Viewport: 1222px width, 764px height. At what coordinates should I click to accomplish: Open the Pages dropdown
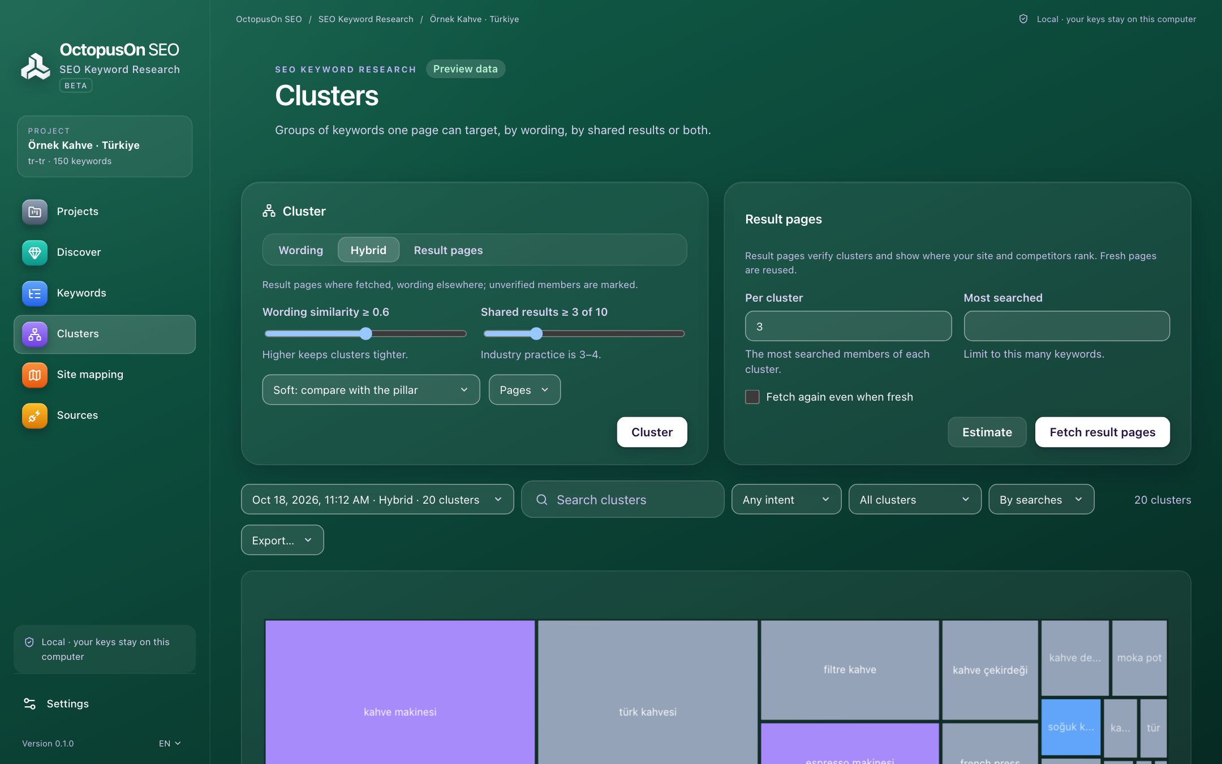pos(524,390)
